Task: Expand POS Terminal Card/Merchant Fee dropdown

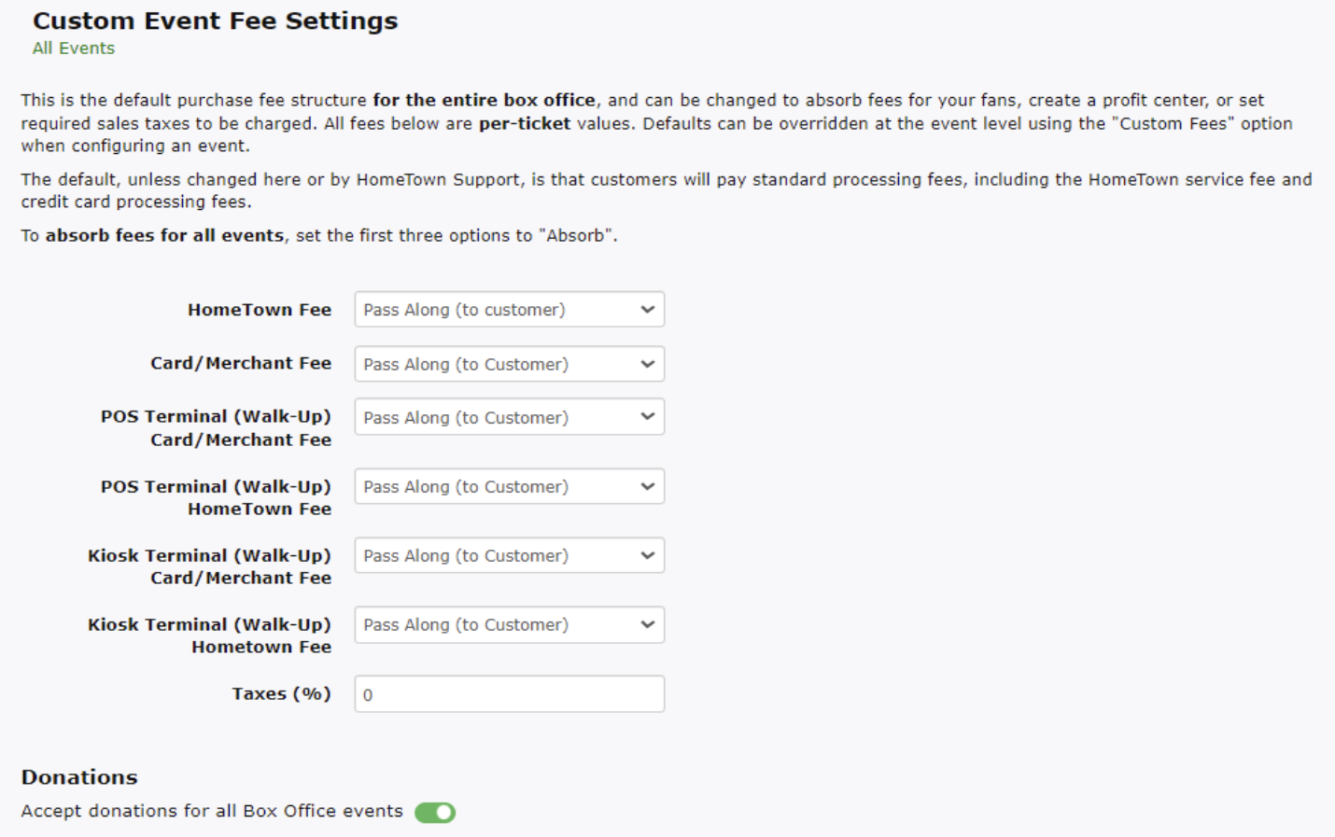Action: [x=509, y=417]
